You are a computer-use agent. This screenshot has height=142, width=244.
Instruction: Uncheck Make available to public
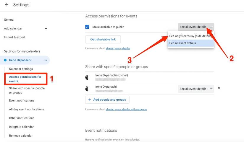click(87, 27)
